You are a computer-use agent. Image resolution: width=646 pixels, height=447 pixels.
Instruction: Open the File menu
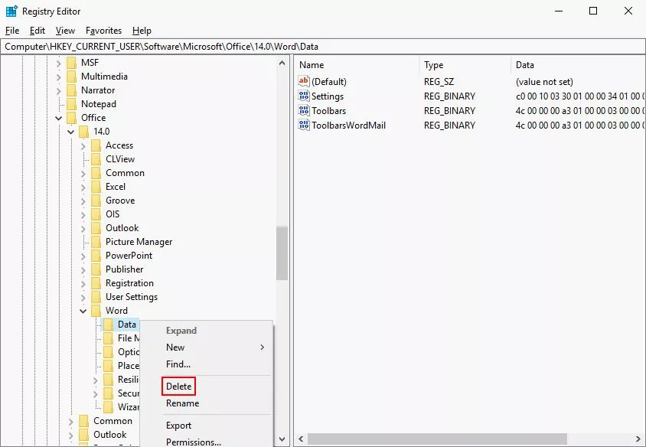tap(12, 31)
